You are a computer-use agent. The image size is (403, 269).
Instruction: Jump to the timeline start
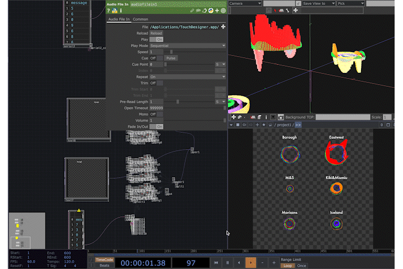216,262
